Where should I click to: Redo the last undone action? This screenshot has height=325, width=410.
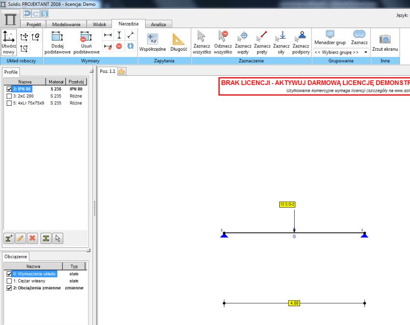pos(36,14)
